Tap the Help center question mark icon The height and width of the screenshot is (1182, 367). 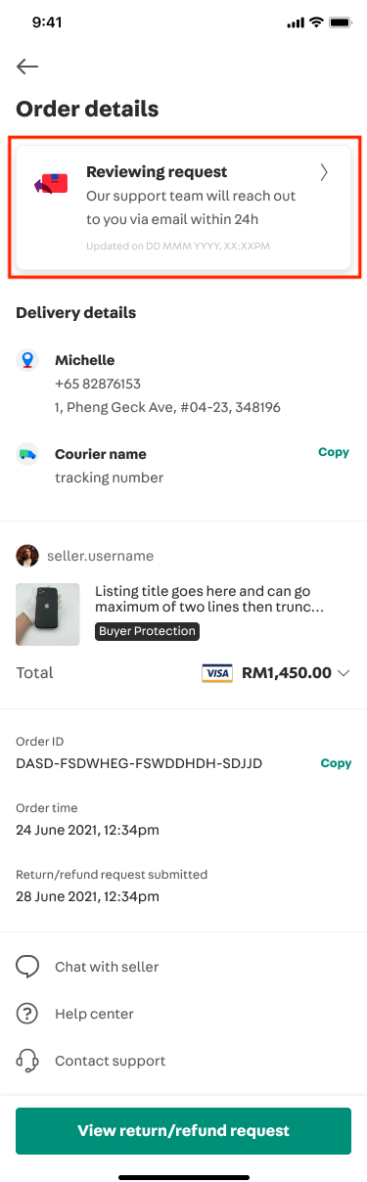pos(27,1014)
